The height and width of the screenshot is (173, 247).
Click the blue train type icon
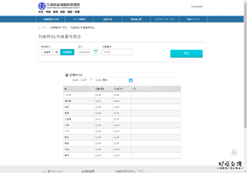pyautogui.click(x=131, y=80)
